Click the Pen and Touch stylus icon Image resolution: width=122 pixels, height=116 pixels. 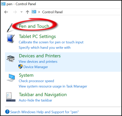pyautogui.click(x=9, y=28)
